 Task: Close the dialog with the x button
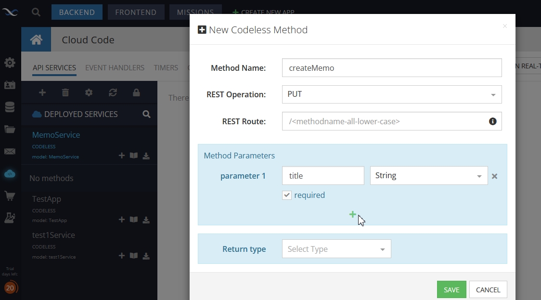[505, 26]
